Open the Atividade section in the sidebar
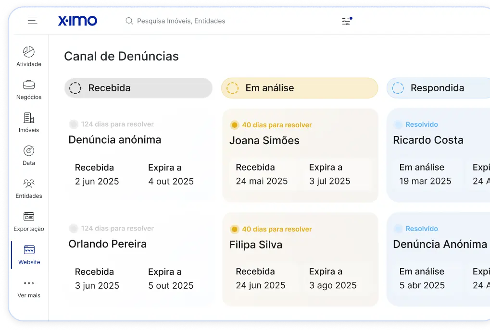 (29, 55)
